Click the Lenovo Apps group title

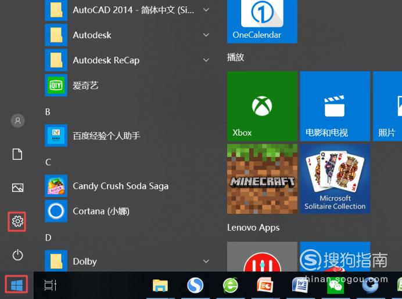(253, 227)
